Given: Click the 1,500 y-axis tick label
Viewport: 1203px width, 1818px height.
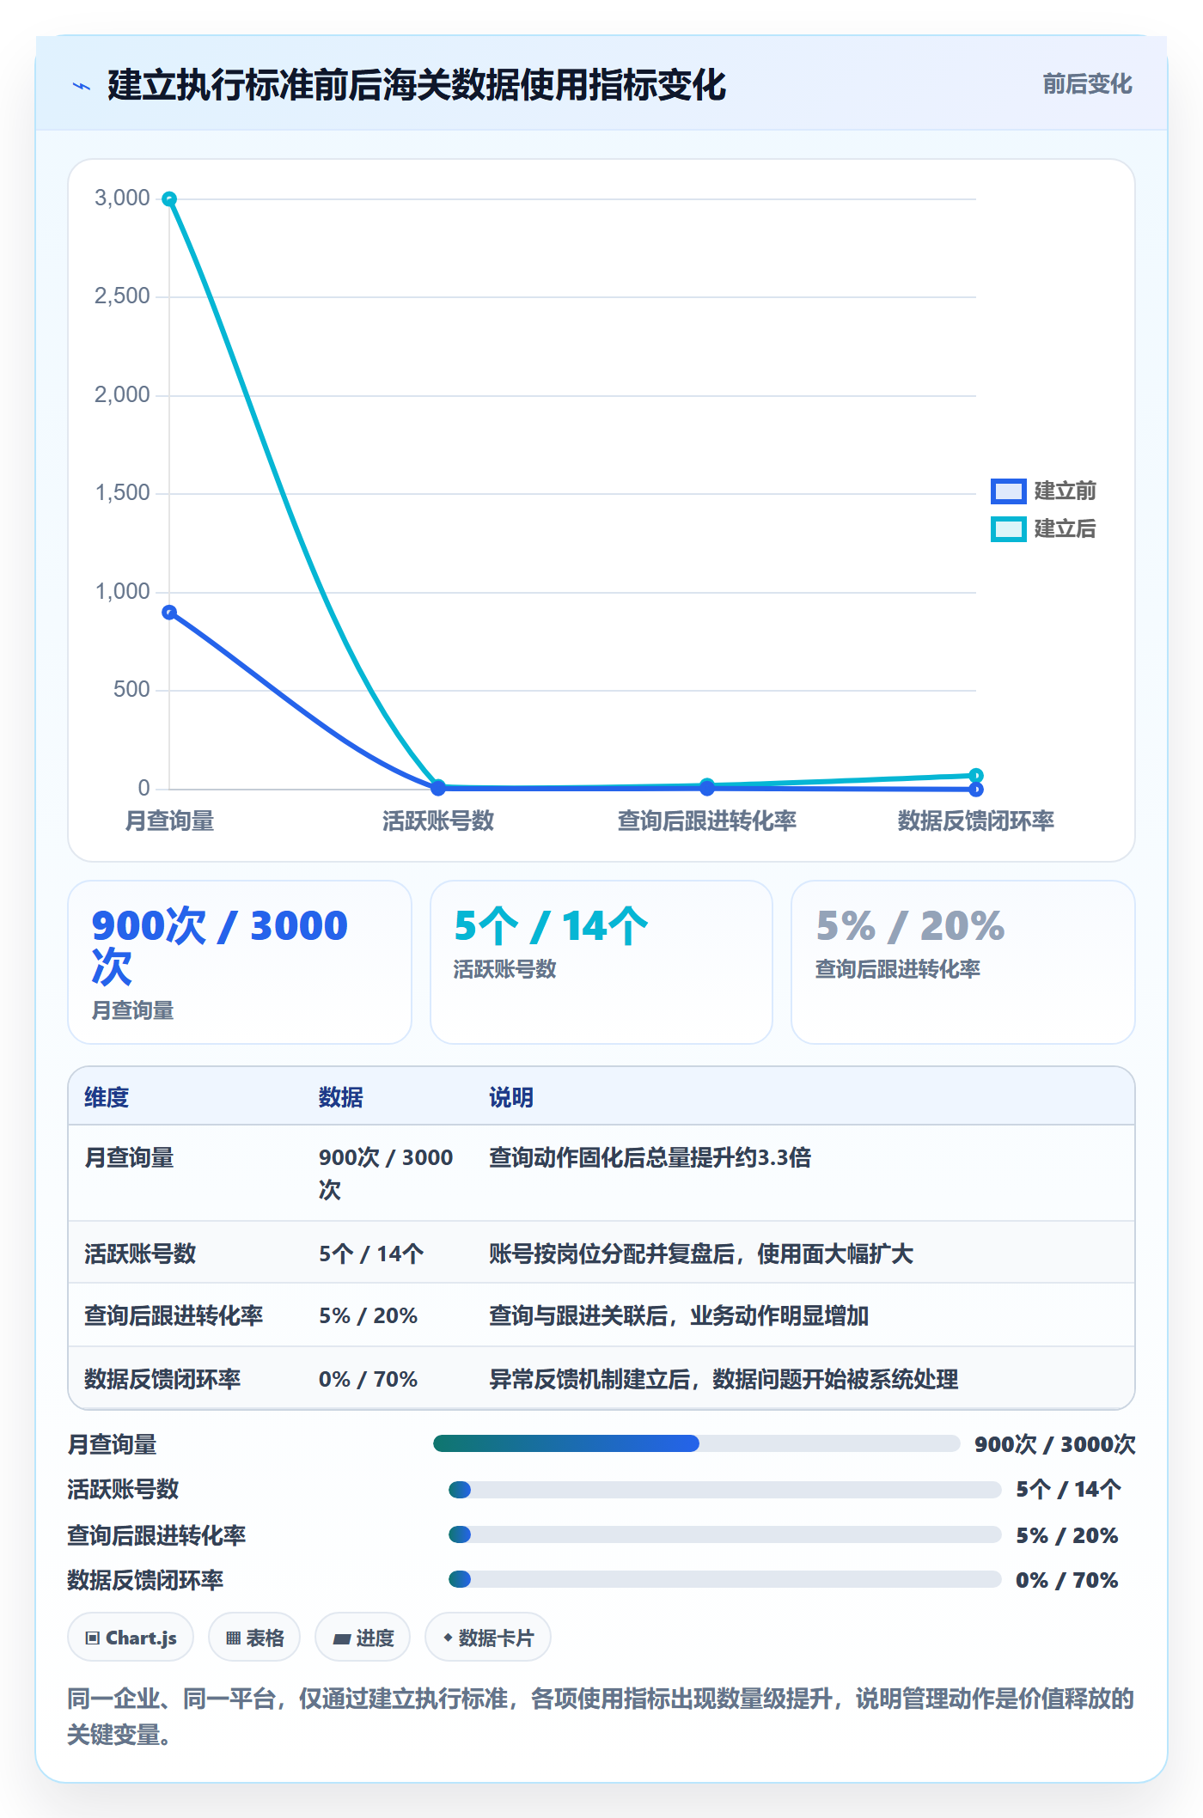Looking at the screenshot, I should (x=122, y=493).
